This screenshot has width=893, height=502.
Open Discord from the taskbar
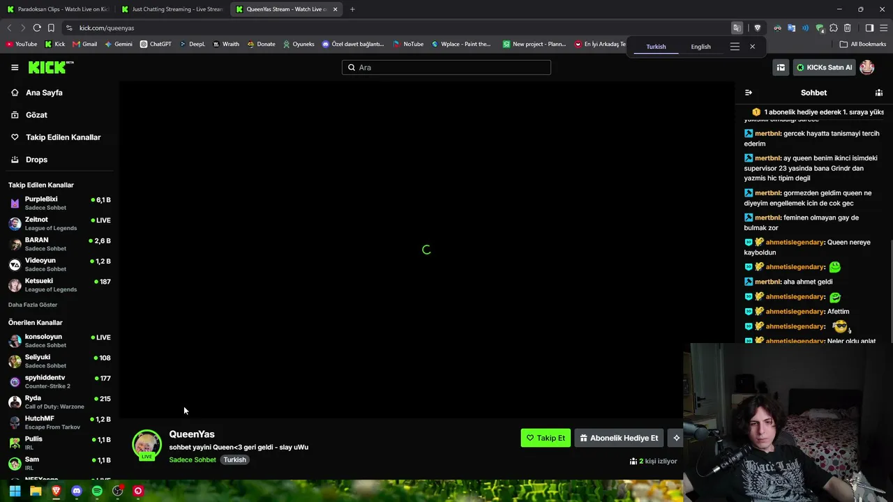77,491
